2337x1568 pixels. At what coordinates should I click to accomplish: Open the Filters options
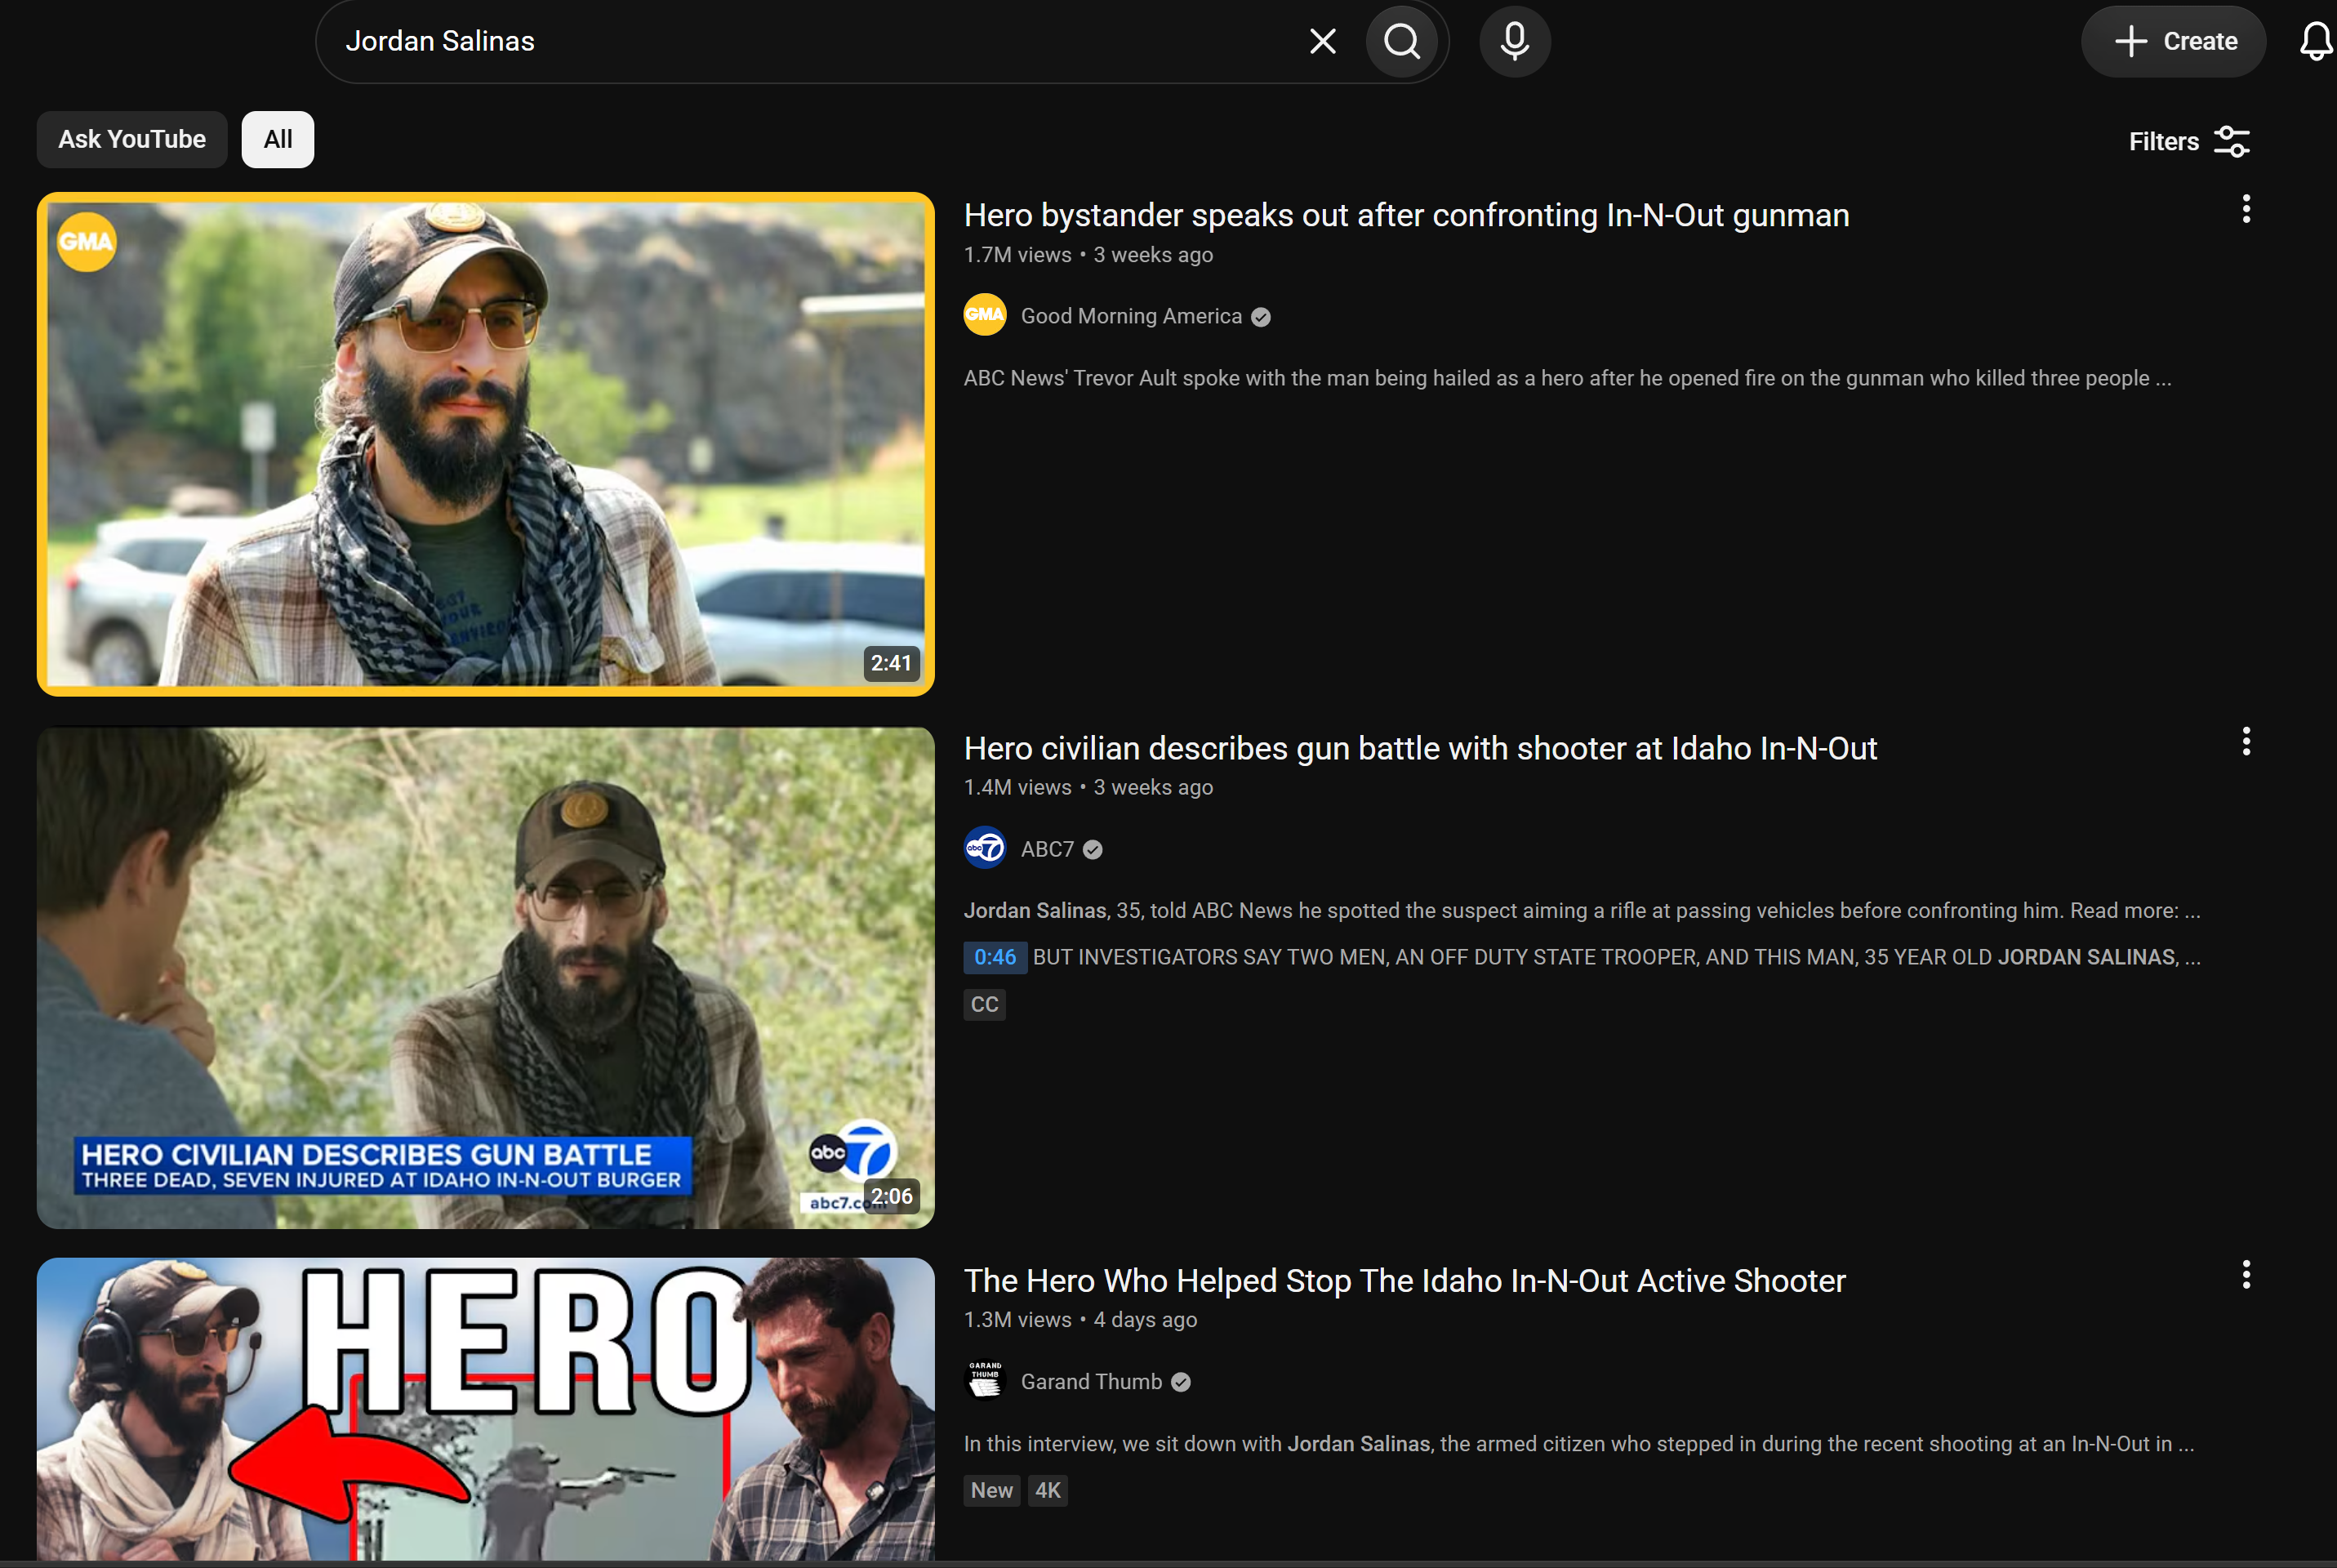[x=2188, y=141]
